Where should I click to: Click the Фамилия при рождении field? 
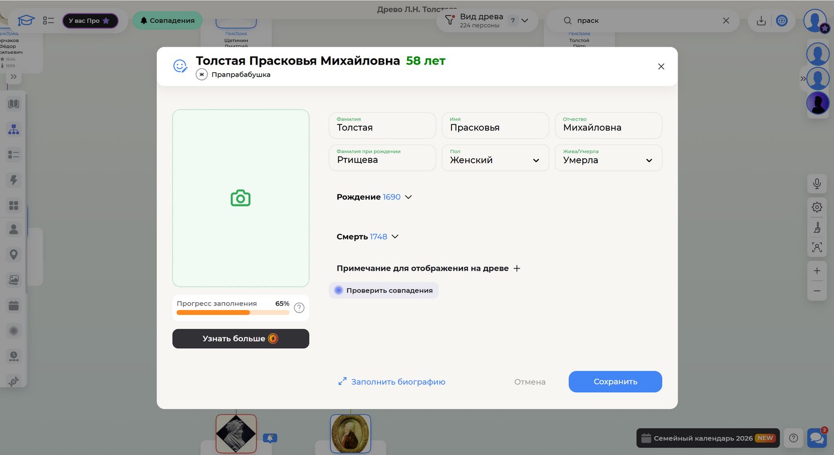[382, 158]
